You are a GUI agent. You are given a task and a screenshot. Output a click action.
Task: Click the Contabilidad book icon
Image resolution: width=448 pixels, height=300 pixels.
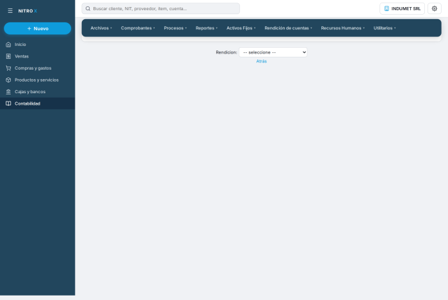(x=8, y=103)
